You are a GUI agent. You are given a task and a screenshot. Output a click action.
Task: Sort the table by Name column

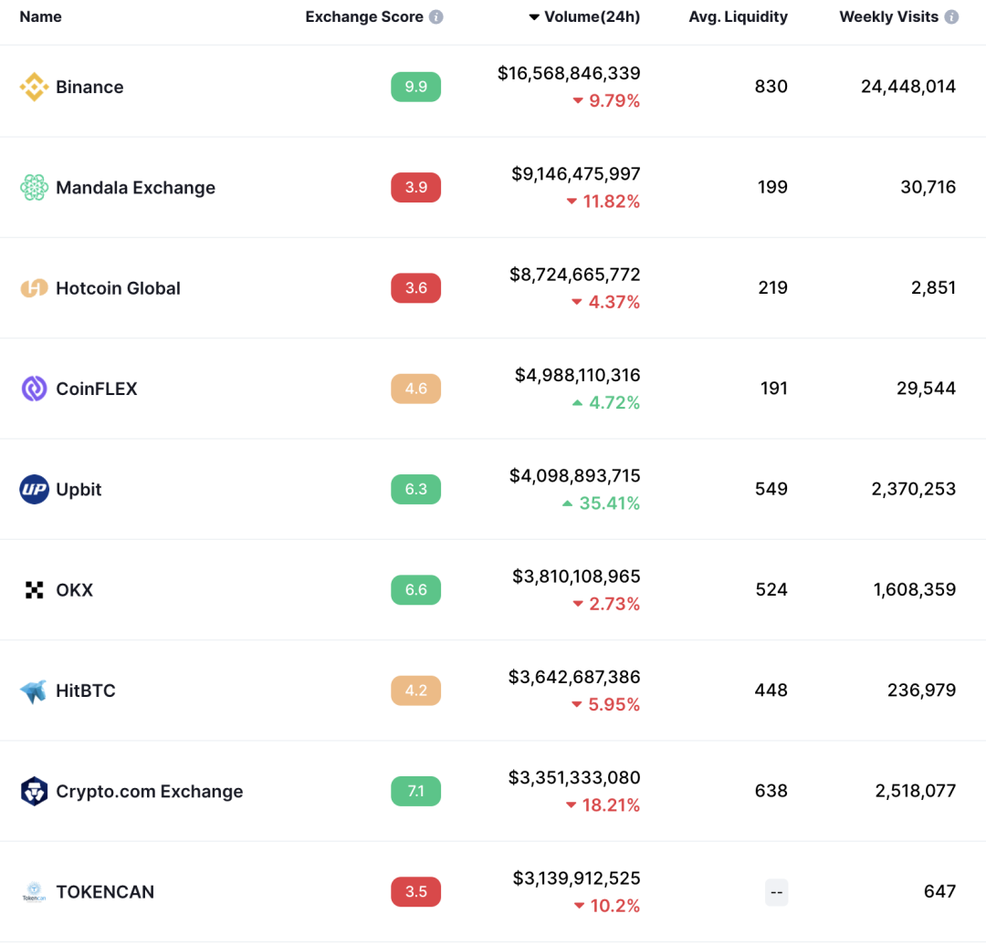point(40,17)
